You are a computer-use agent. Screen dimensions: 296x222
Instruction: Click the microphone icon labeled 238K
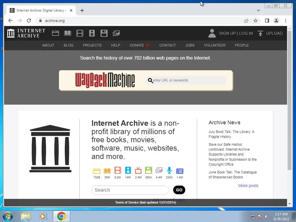(x=169, y=170)
